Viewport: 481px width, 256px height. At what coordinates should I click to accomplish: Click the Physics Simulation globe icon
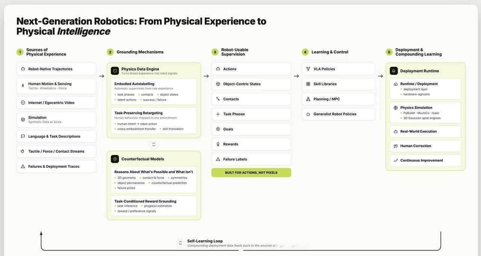pos(396,108)
